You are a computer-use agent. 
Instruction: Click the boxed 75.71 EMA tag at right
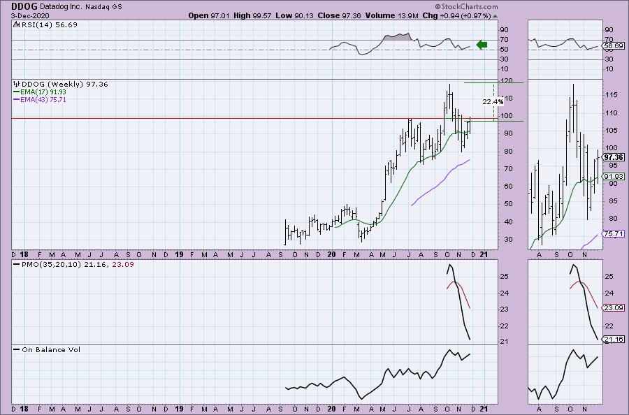(614, 233)
